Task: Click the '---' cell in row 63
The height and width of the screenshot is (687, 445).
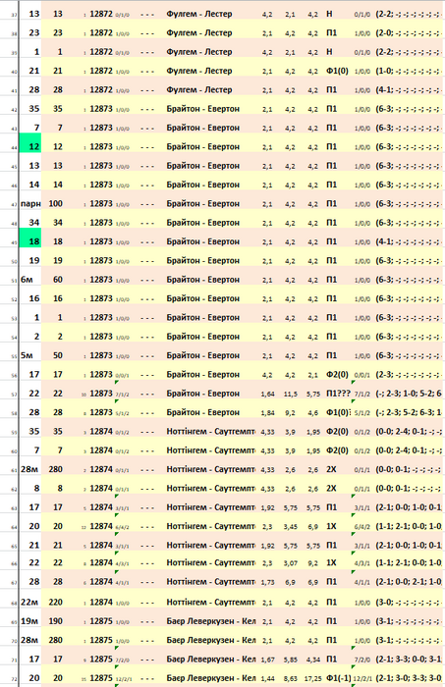Action: click(x=147, y=507)
